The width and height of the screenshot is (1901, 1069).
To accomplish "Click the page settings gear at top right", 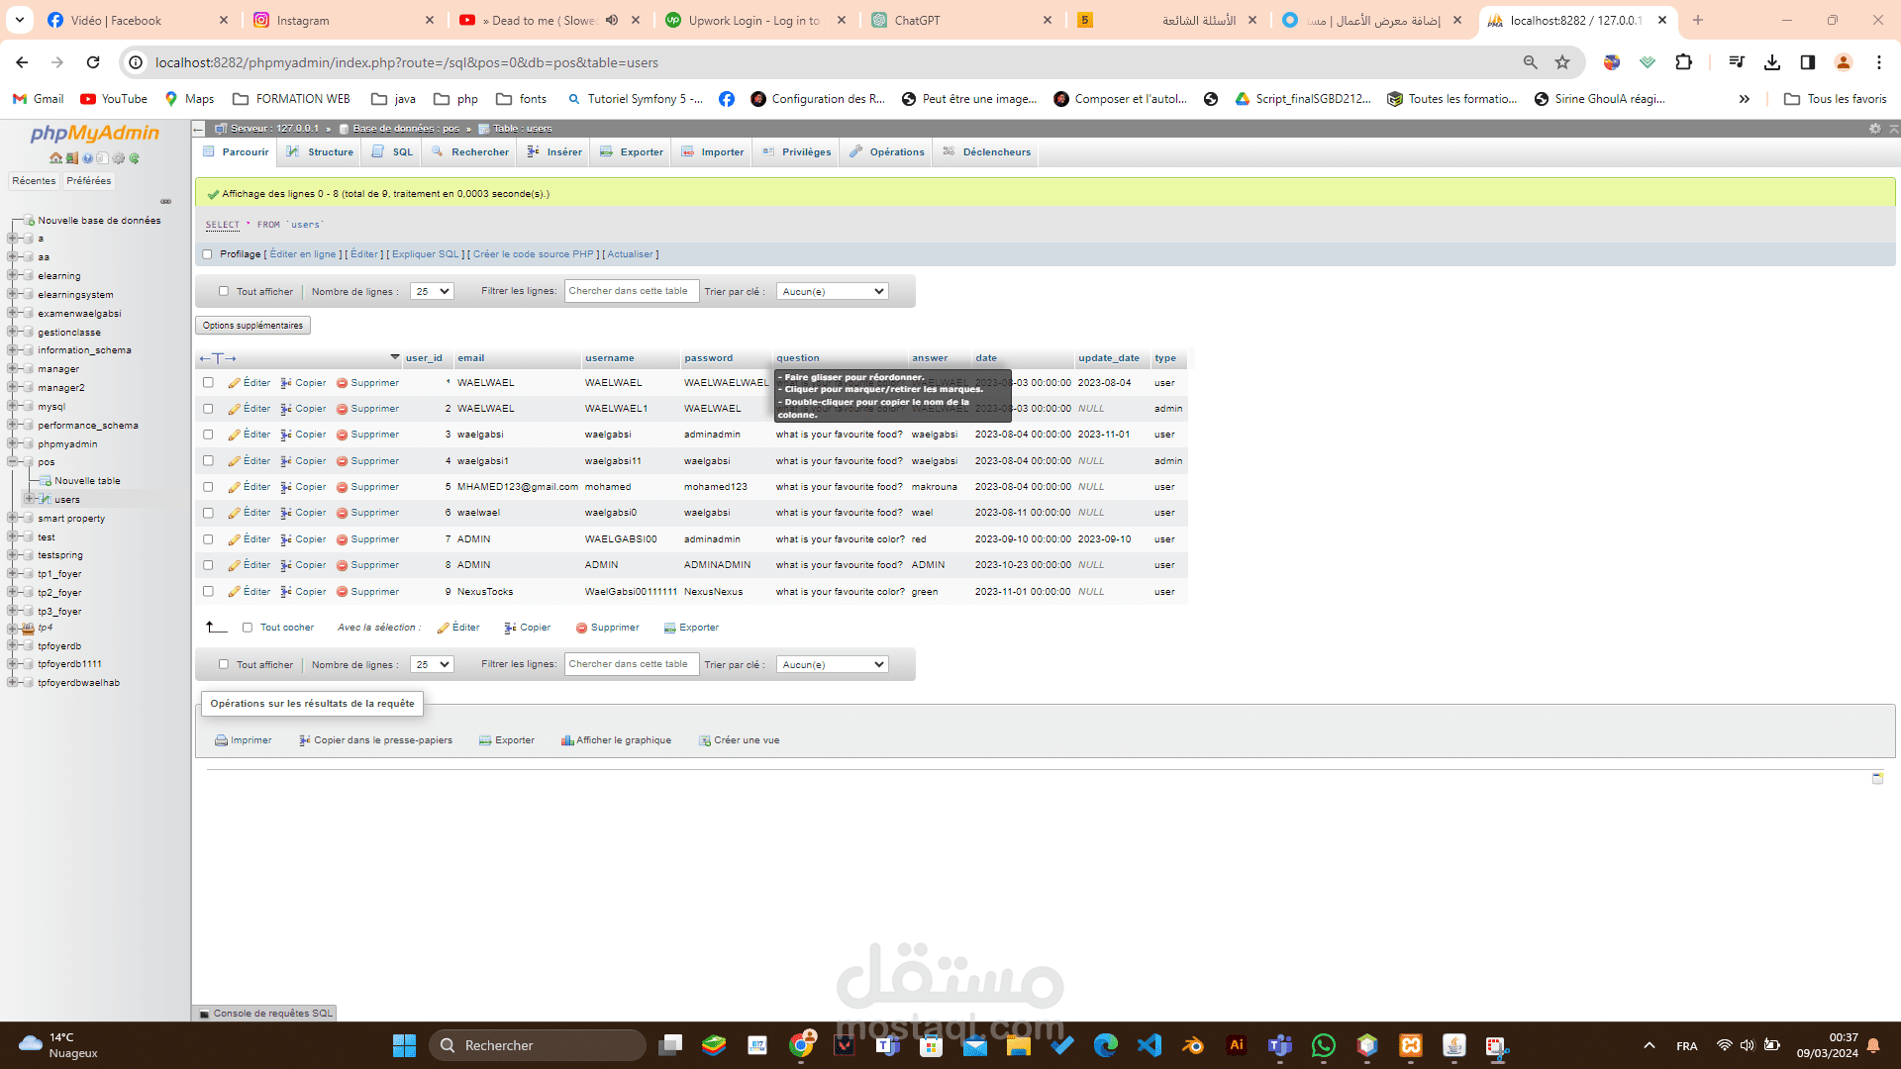I will click(x=1874, y=129).
